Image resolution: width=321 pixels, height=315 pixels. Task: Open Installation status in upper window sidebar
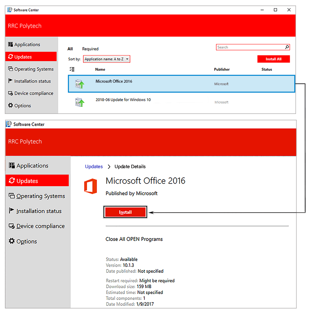[33, 81]
